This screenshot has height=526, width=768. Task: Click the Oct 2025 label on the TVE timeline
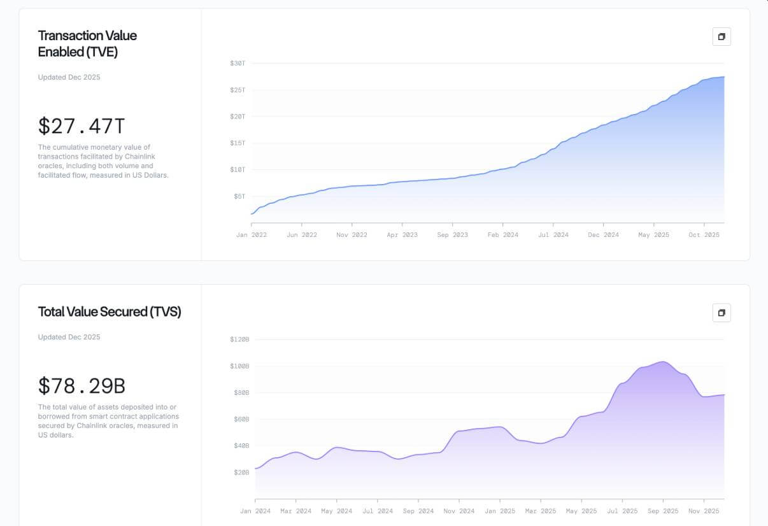click(x=705, y=234)
